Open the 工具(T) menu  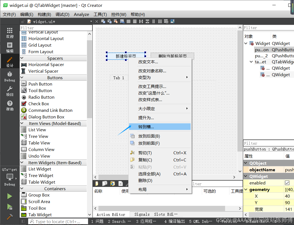(100, 15)
